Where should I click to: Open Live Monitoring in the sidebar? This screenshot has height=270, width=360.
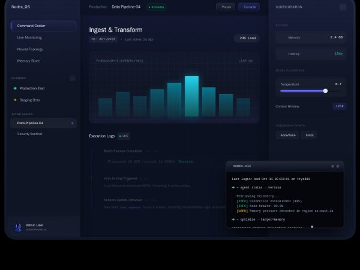29,37
